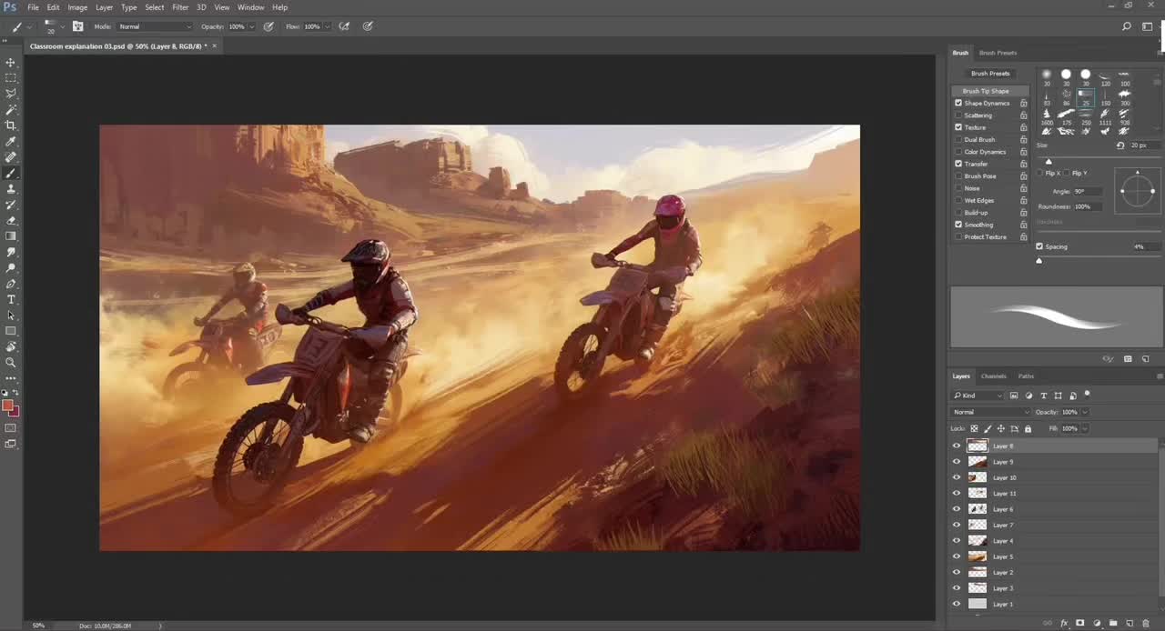Lock all layer properties with the padlock
This screenshot has height=631, width=1165.
pyautogui.click(x=1028, y=428)
